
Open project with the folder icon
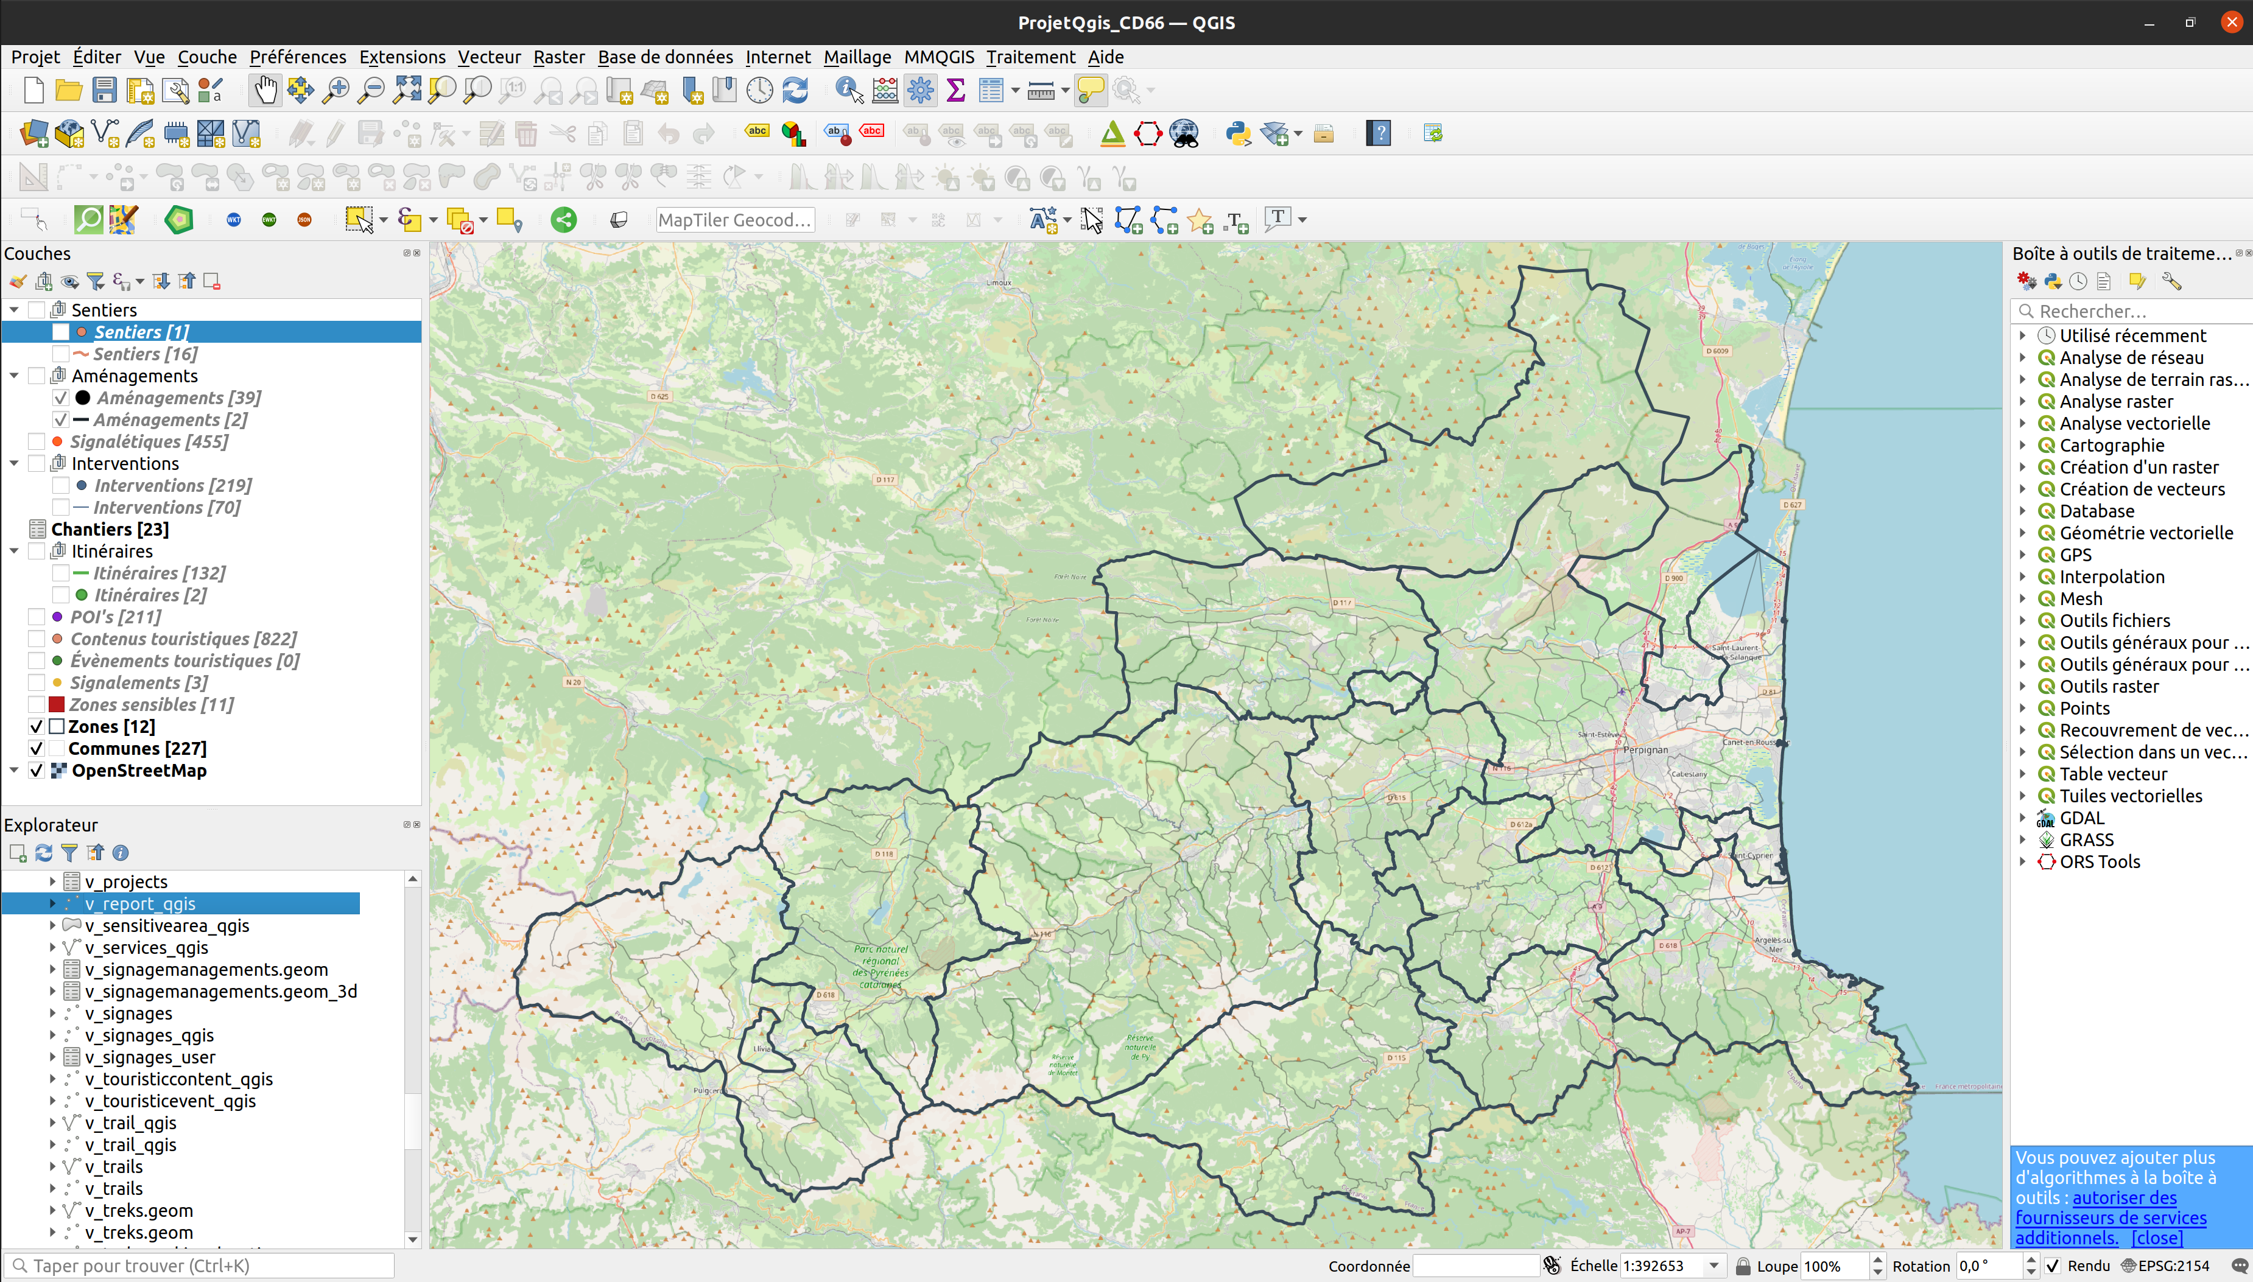[69, 90]
